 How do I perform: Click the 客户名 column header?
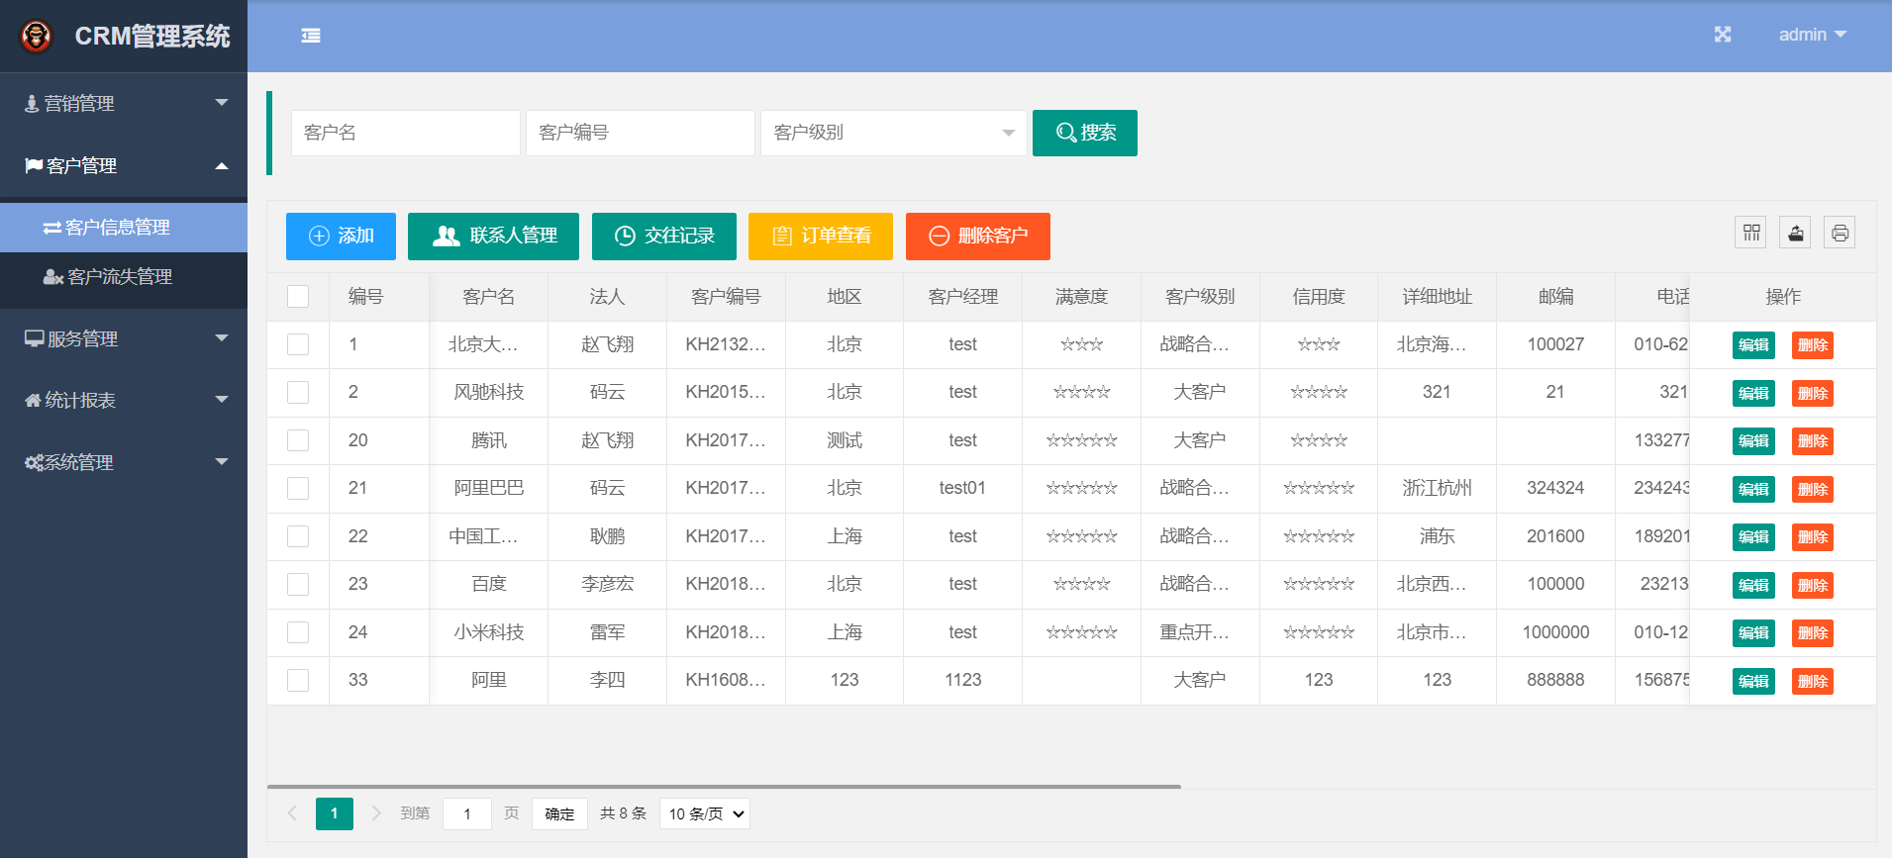pyautogui.click(x=489, y=297)
